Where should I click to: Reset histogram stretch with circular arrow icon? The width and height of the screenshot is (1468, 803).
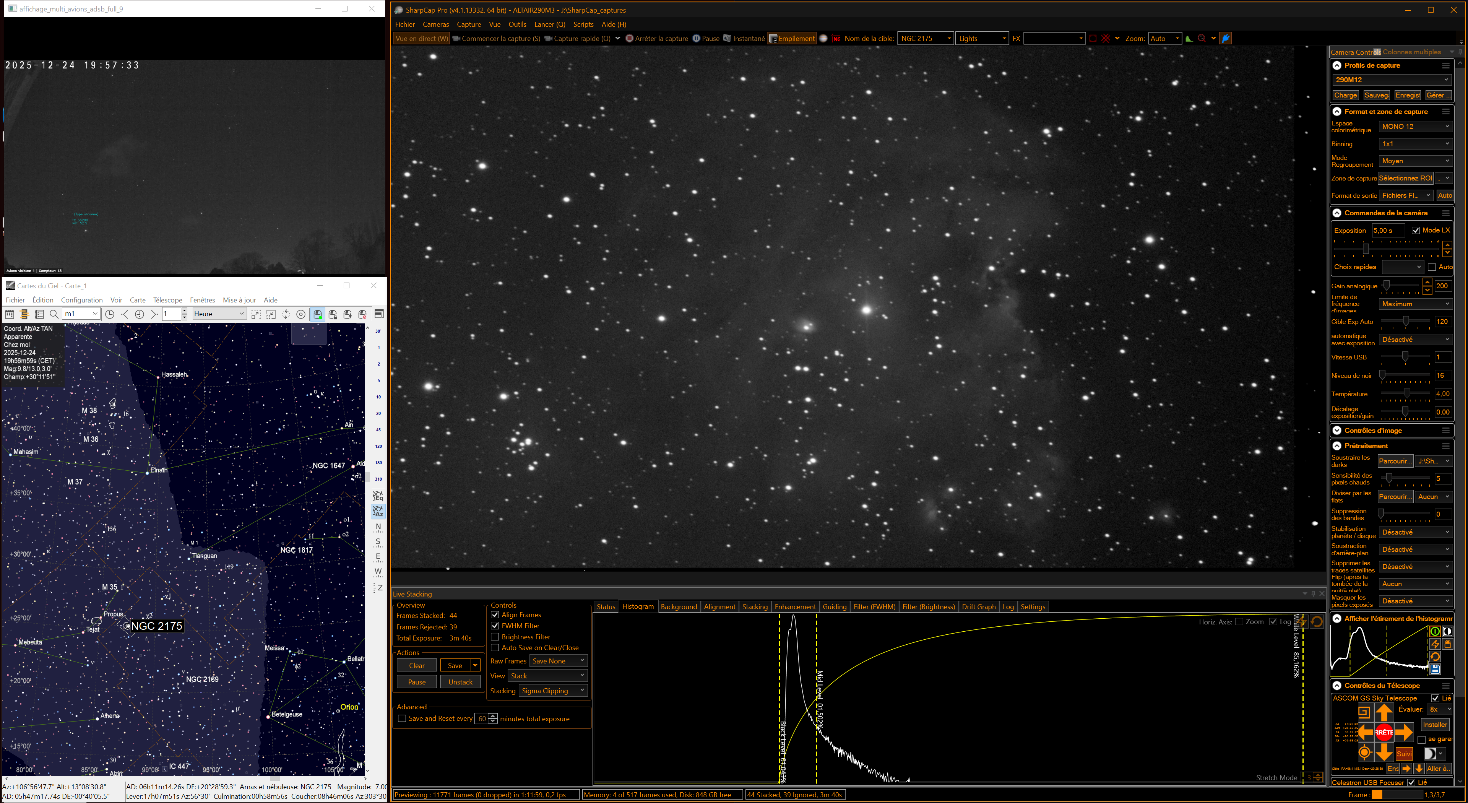(1434, 657)
